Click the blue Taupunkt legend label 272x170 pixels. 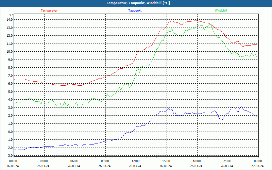(135, 11)
